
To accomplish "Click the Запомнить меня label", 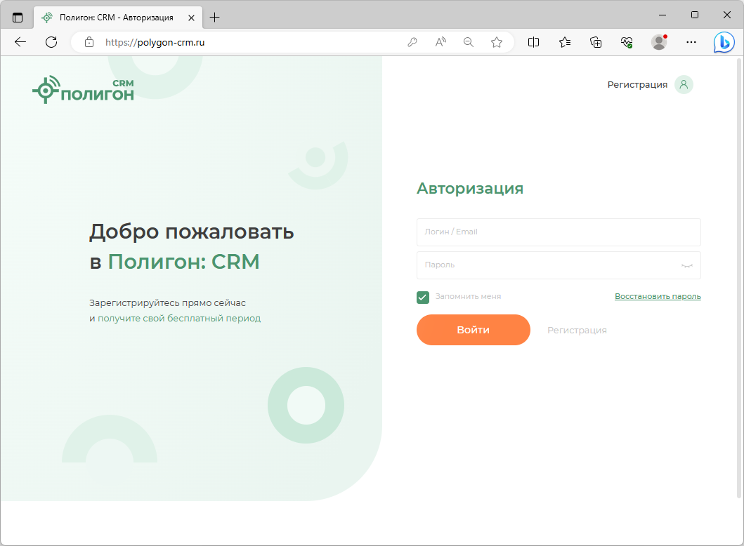I will click(x=468, y=296).
